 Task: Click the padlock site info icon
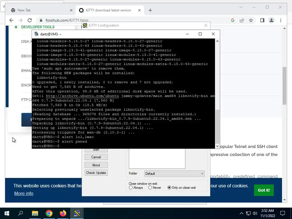pos(41,20)
